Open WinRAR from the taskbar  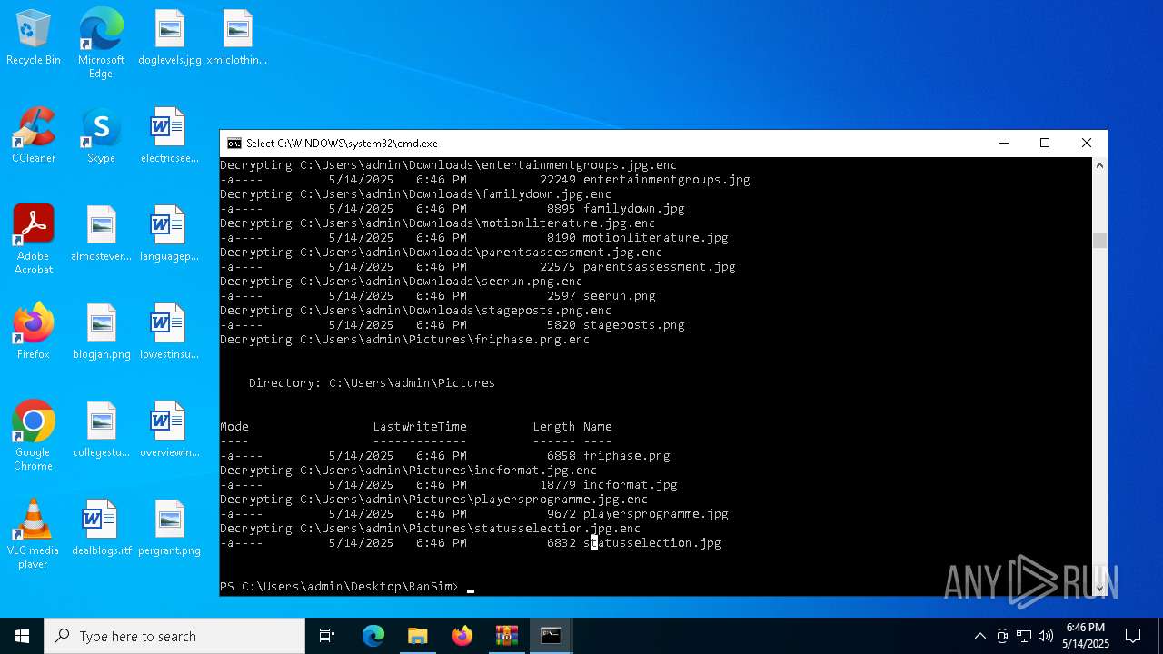point(506,636)
